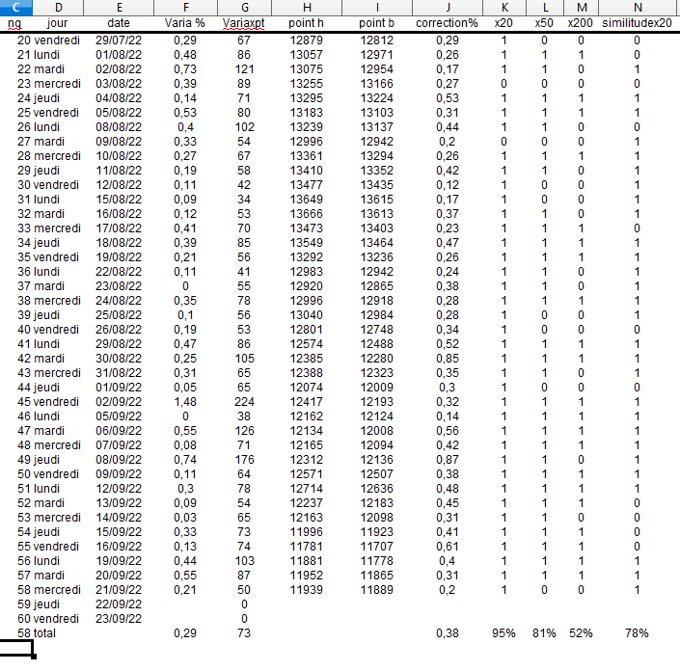Click point h value 13057
This screenshot has height=671, width=680.
[x=306, y=55]
